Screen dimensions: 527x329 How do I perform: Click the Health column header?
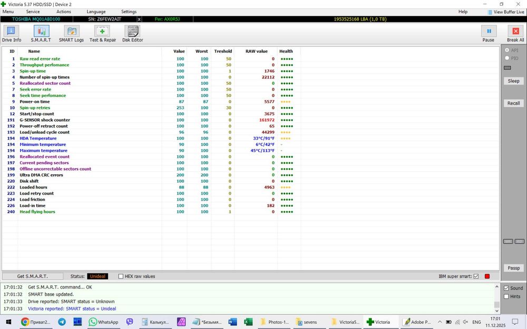(x=286, y=52)
